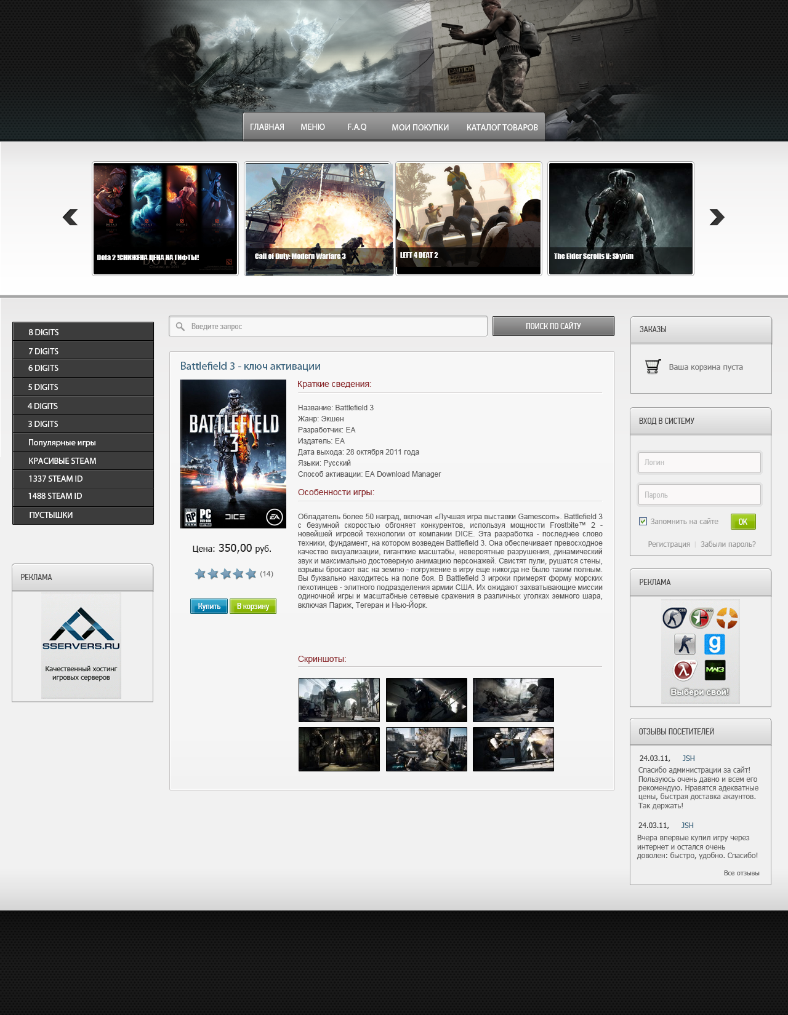Click the Garry's Mod blue g icon
The width and height of the screenshot is (788, 1015).
[x=715, y=645]
